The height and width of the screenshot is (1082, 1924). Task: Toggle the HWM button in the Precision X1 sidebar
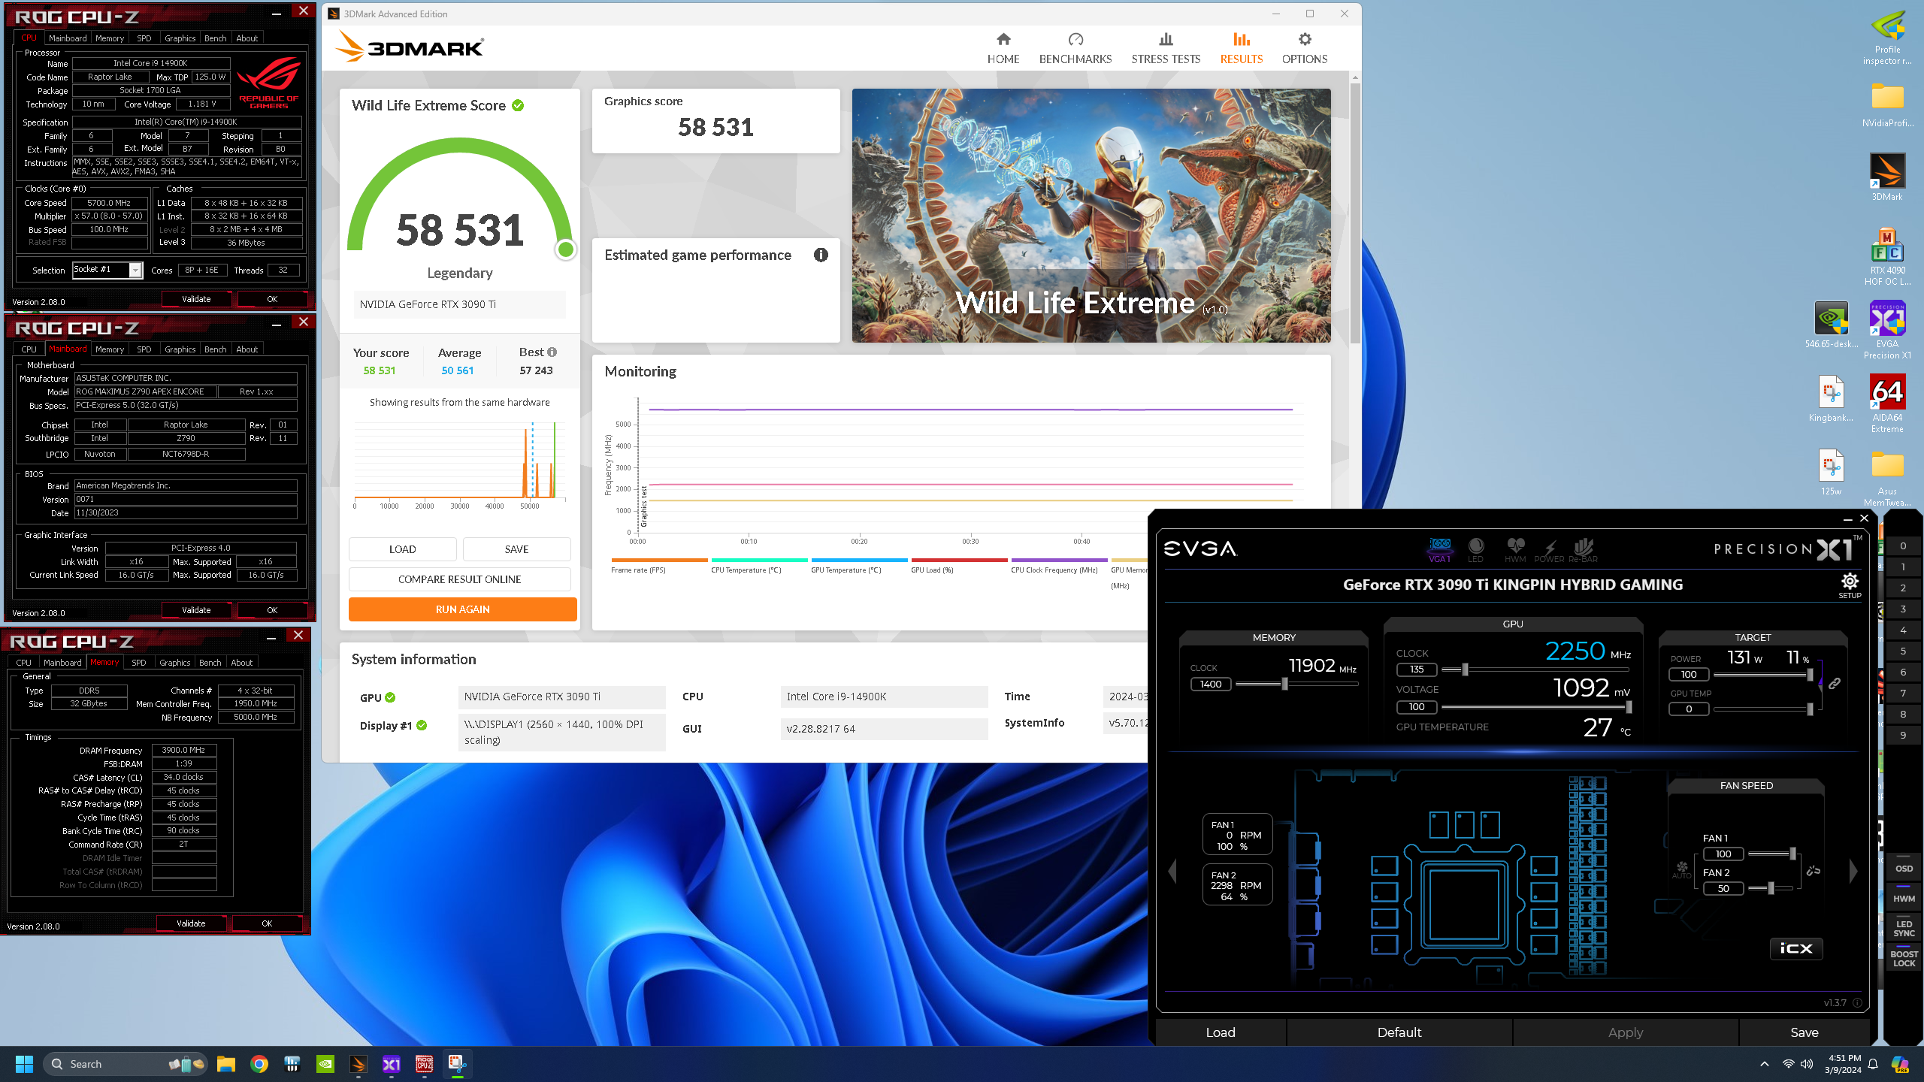1904,897
